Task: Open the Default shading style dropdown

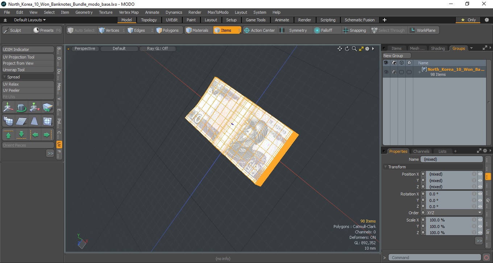Action: (x=119, y=48)
